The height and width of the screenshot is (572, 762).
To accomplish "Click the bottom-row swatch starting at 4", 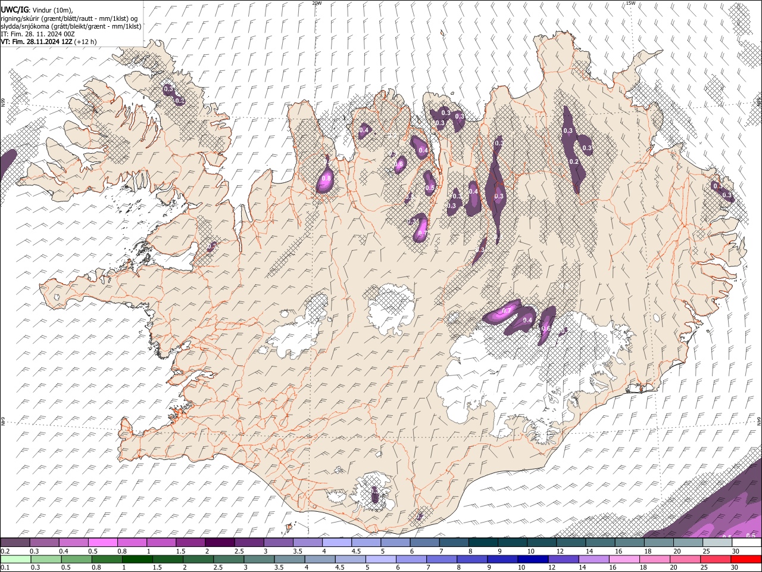I will tap(319, 559).
